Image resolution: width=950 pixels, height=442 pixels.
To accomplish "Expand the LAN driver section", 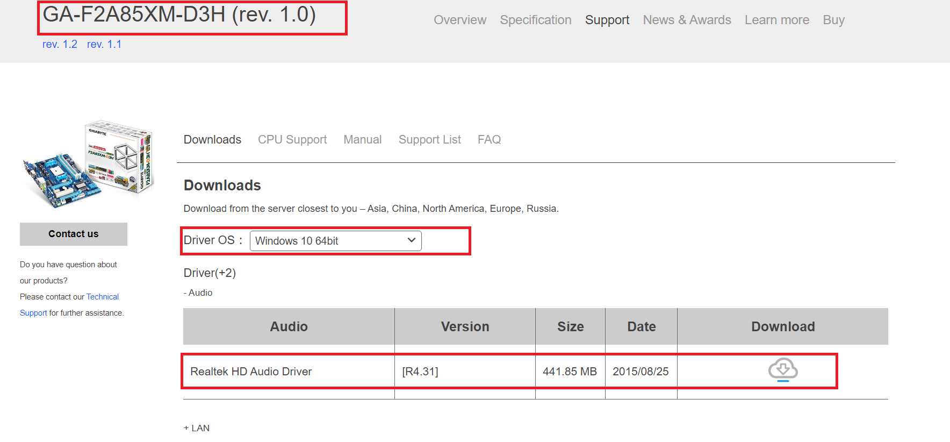I will [x=197, y=428].
